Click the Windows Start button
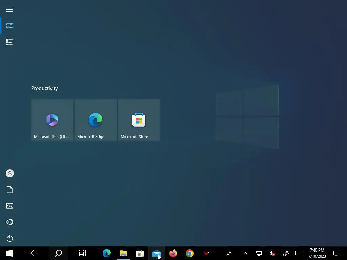The height and width of the screenshot is (260, 347). point(9,253)
